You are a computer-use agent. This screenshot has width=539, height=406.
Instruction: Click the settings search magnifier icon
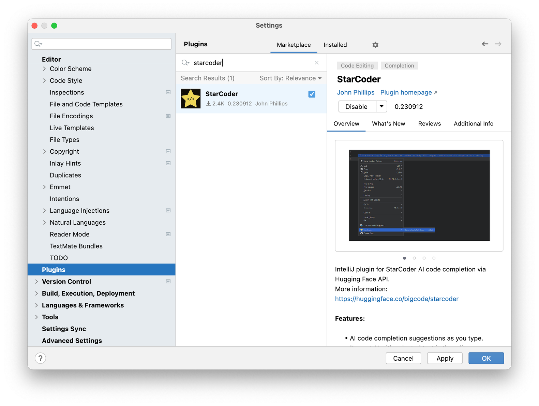(38, 44)
